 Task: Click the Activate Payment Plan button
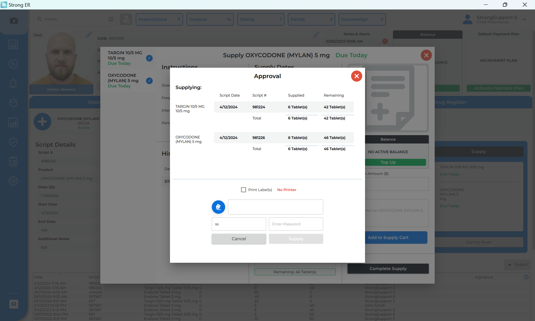[x=498, y=88]
